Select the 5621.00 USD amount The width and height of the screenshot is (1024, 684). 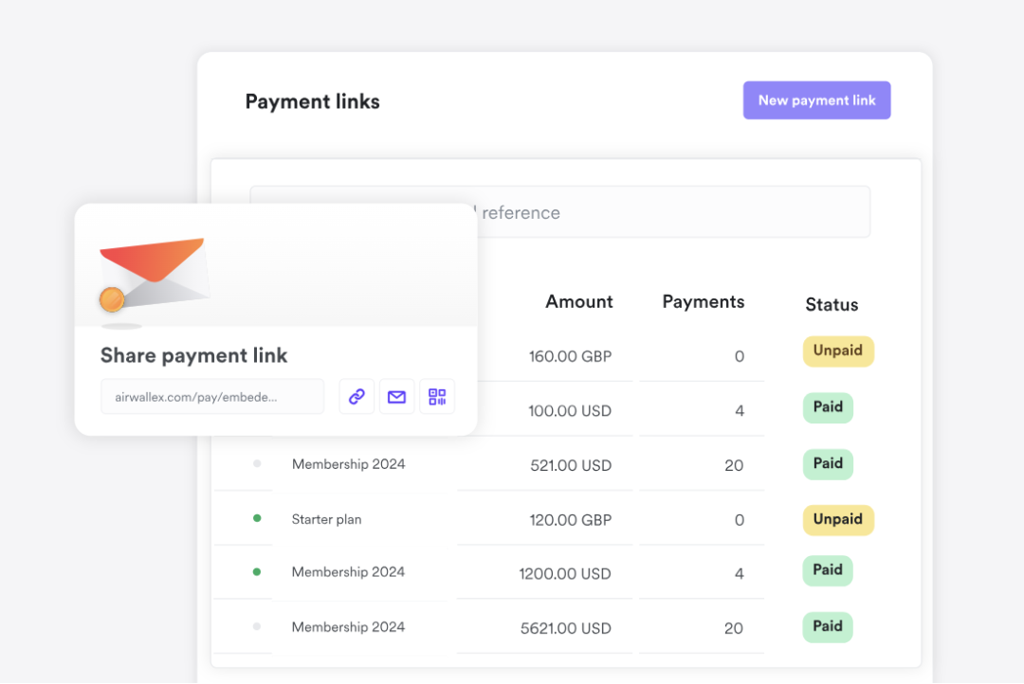(565, 628)
